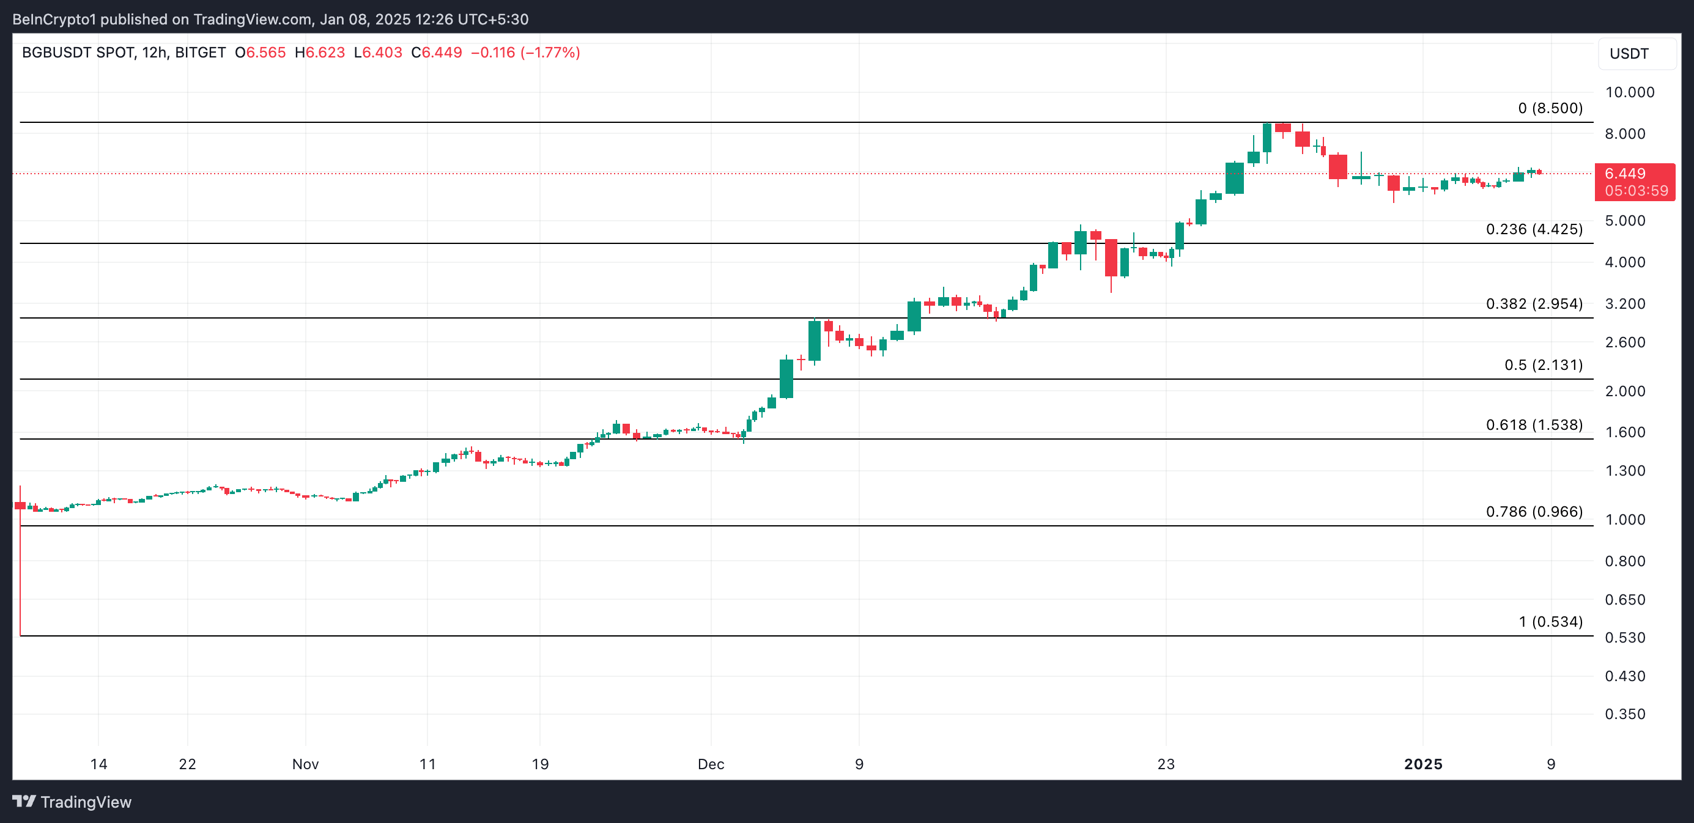Click the BGBUSDT SPOT symbol title
This screenshot has width=1694, height=823.
tap(78, 53)
